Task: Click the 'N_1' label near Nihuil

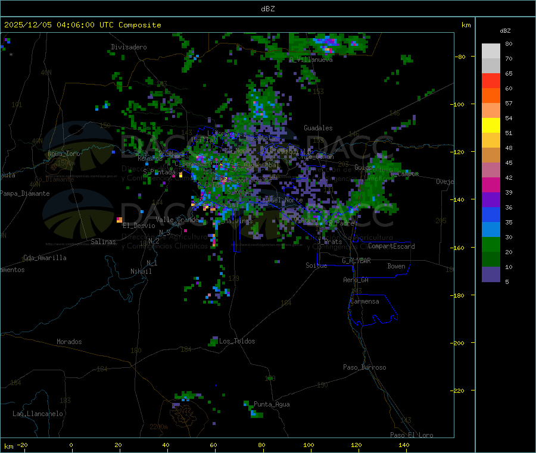Action: 152,263
